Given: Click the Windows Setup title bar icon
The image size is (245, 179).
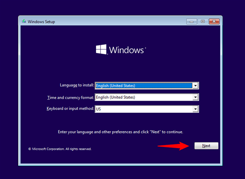Looking at the screenshot, I should [24, 21].
